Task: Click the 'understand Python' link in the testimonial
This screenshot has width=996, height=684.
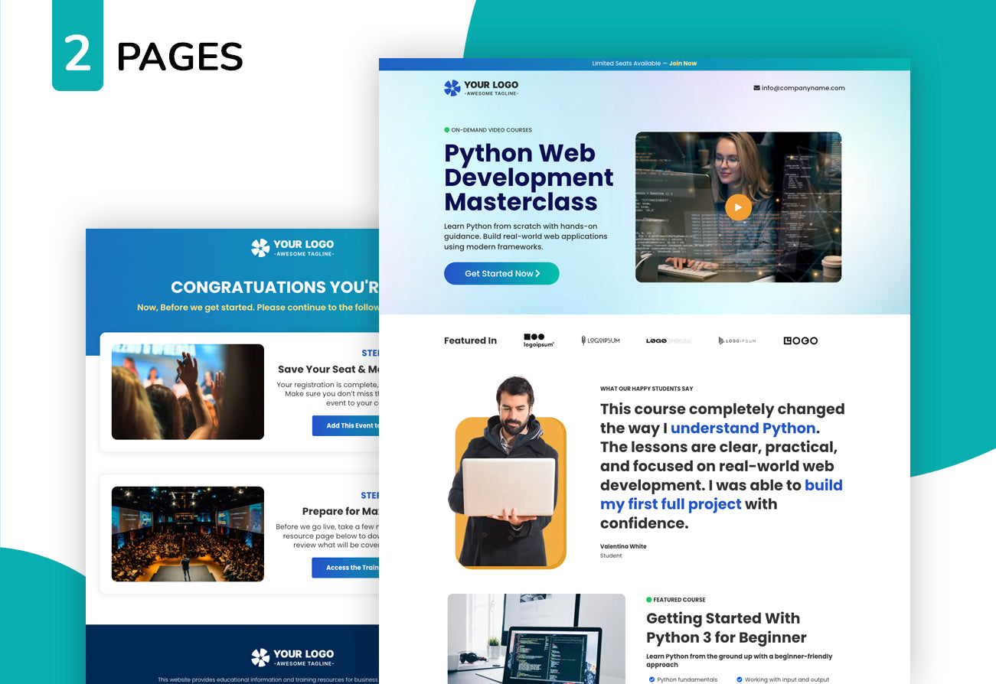Action: tap(743, 428)
